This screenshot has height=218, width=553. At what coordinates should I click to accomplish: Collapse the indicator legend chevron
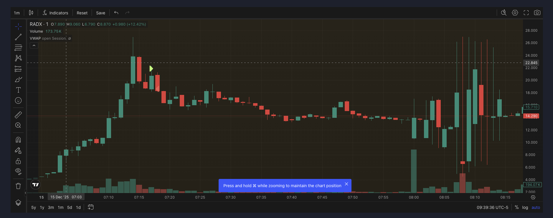click(34, 46)
